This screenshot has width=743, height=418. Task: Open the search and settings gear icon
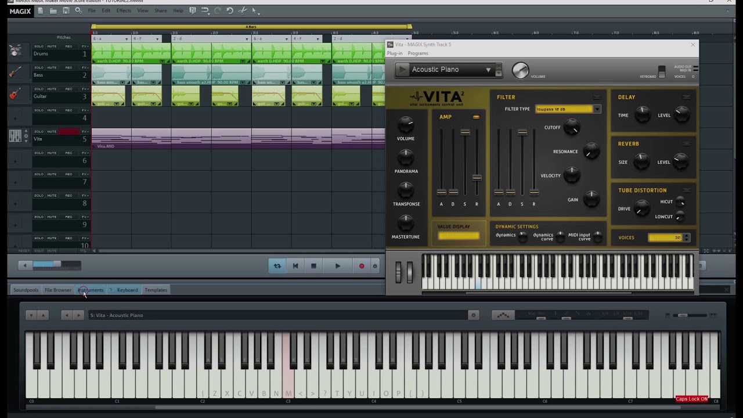78,10
